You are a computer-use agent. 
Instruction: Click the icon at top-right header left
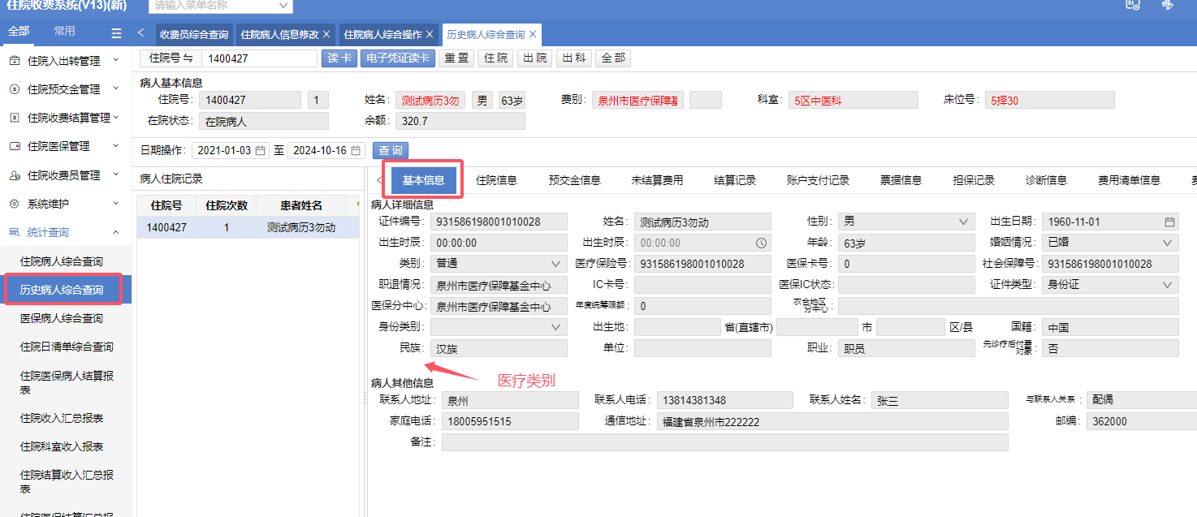coord(1133,5)
